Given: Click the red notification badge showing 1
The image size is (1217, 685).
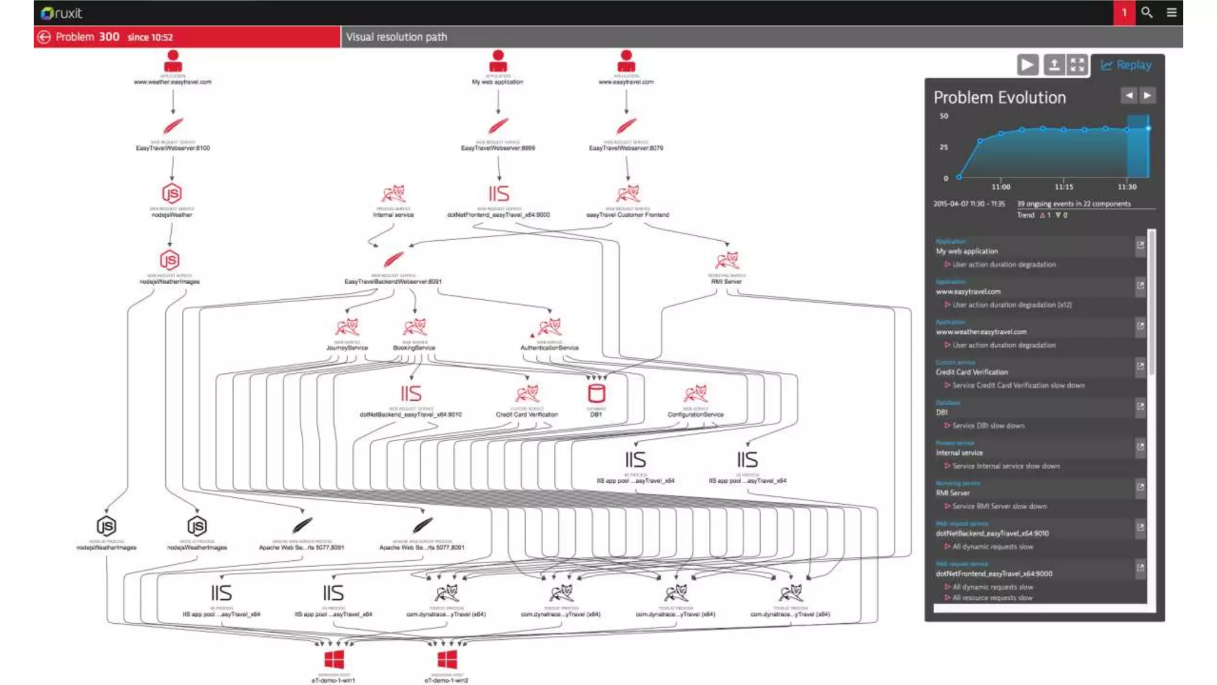Looking at the screenshot, I should pyautogui.click(x=1124, y=12).
